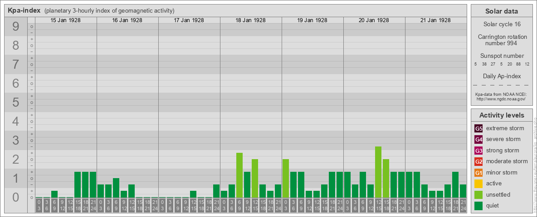
Task: Click the G3 strong storm badge
Action: (478, 151)
